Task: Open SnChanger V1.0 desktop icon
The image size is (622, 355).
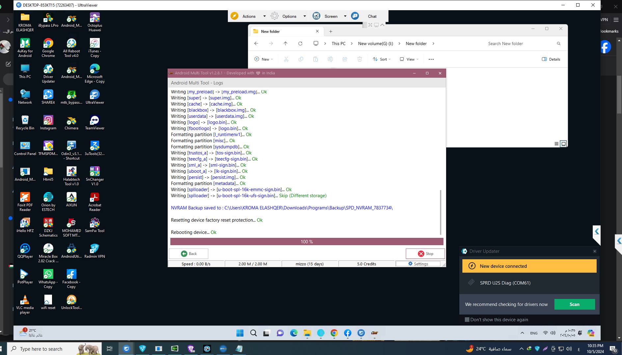Action: [x=95, y=176]
